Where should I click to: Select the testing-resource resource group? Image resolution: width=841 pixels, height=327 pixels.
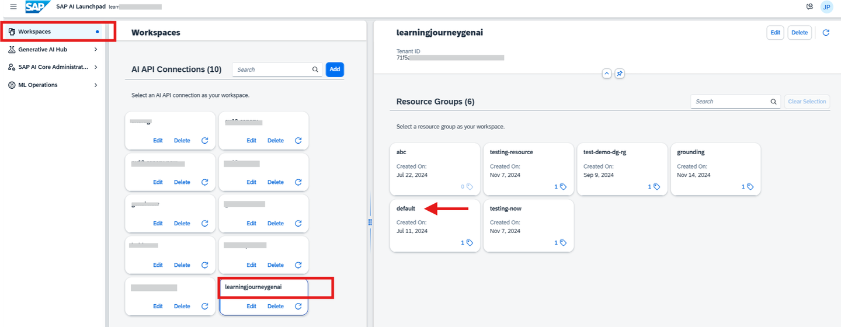point(529,169)
